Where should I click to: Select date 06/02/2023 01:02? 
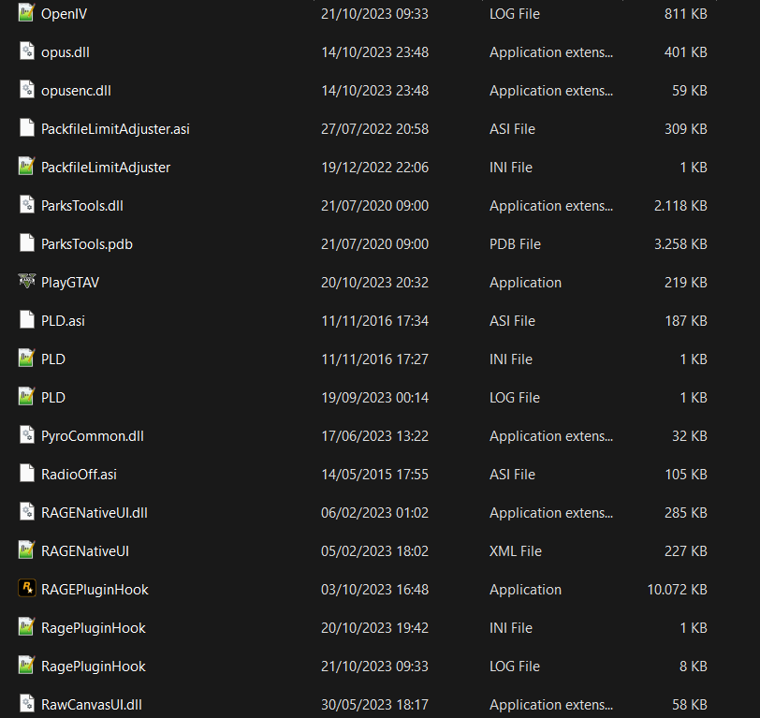tap(374, 513)
